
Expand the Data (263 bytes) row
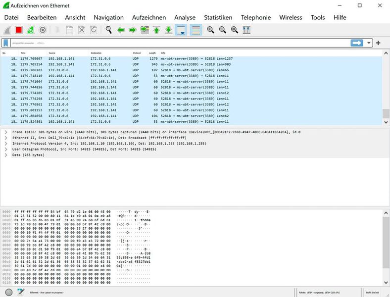click(x=6, y=155)
